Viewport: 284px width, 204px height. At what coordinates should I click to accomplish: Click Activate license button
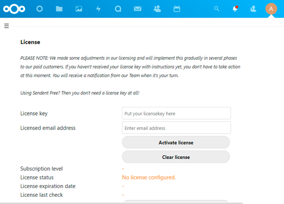pos(176,142)
